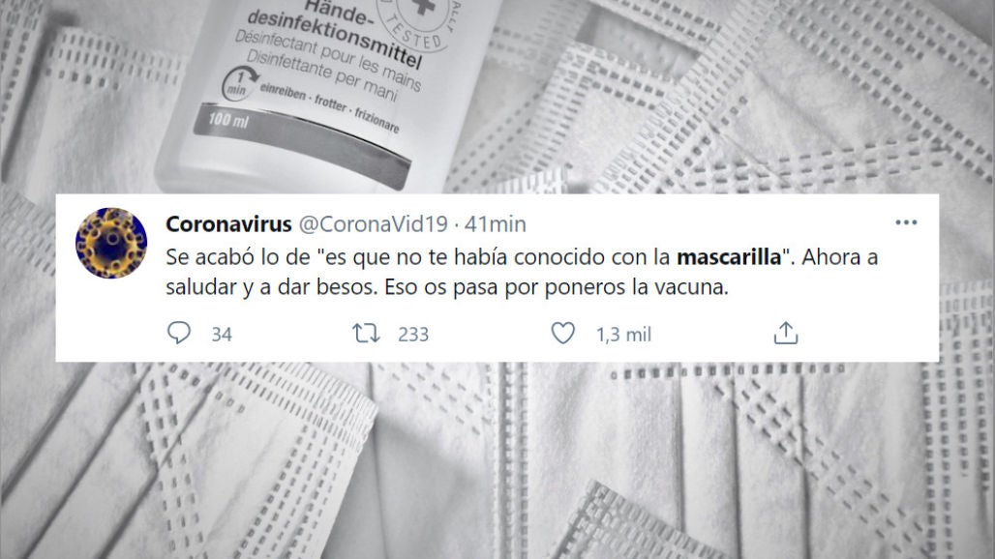Click the tweet's first line of text

(522, 257)
